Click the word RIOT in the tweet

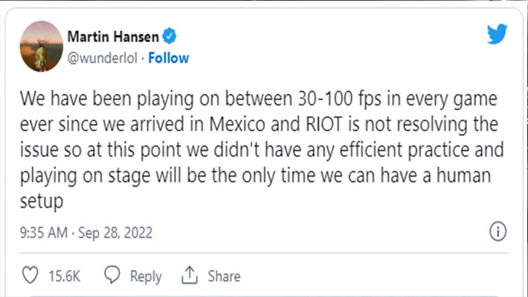(x=324, y=124)
